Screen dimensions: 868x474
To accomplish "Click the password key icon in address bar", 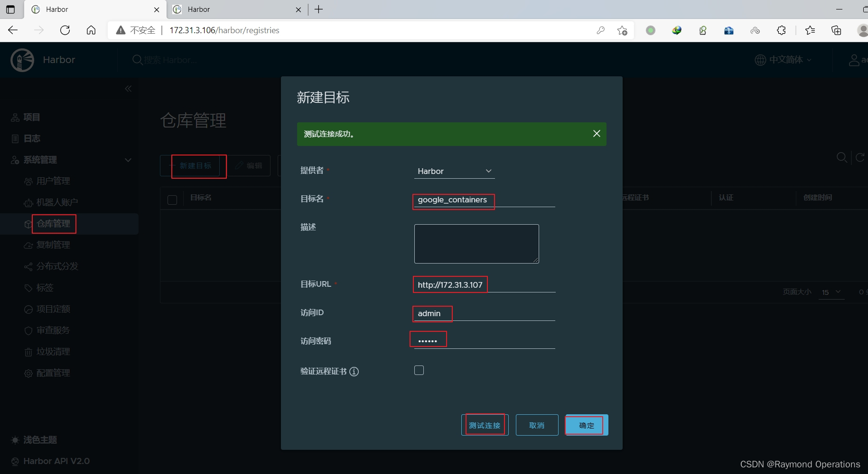I will click(x=601, y=30).
